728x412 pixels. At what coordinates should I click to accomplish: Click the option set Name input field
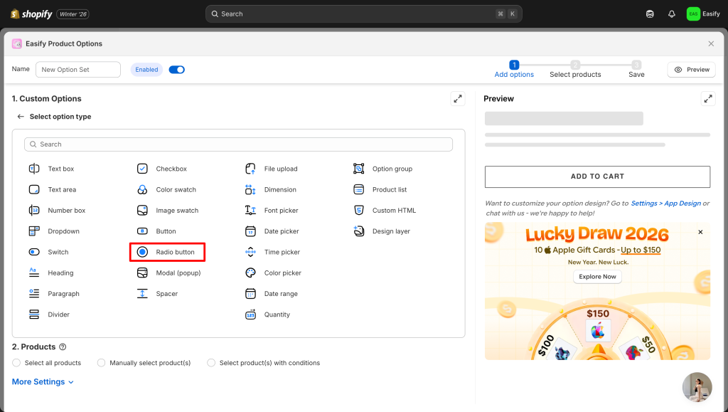(x=78, y=70)
